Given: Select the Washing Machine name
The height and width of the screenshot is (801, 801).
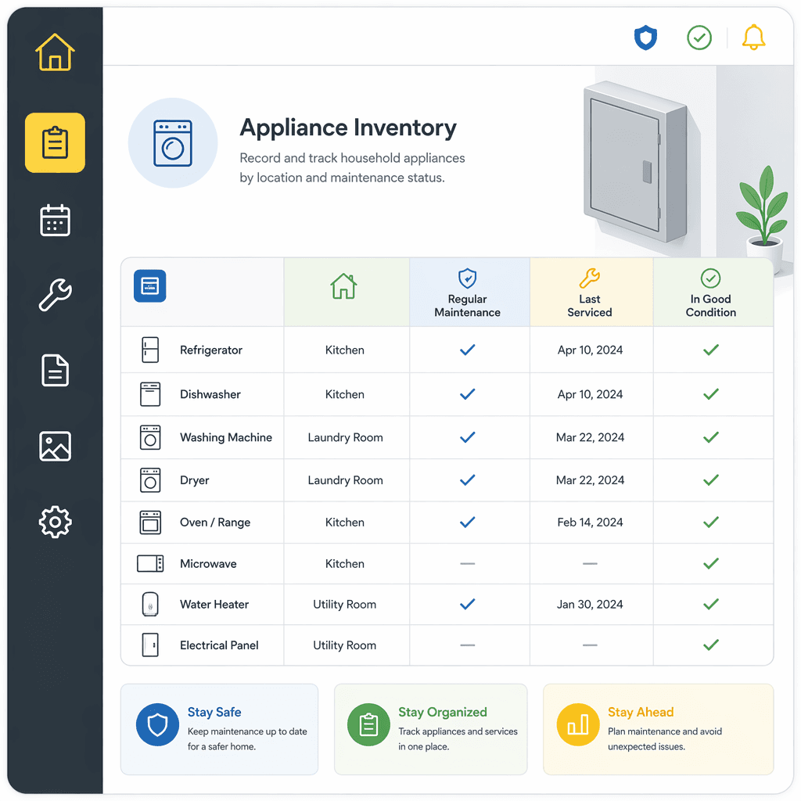Looking at the screenshot, I should click(226, 437).
